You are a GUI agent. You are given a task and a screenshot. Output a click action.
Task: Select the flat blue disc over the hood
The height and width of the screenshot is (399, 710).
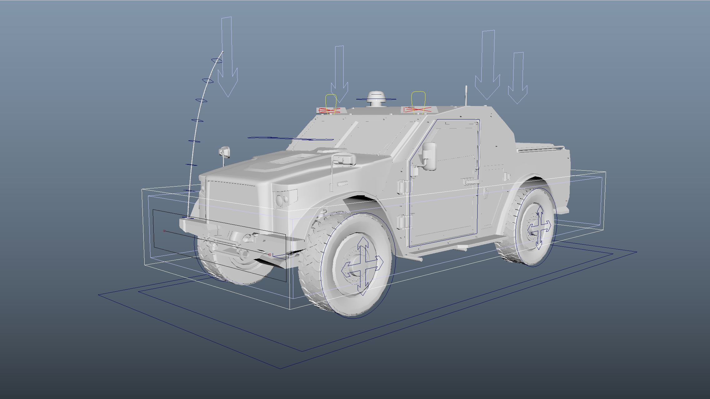pos(291,138)
